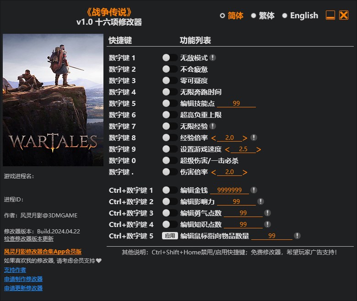Click 功能列表 column header
This screenshot has width=357, height=301.
(x=195, y=40)
